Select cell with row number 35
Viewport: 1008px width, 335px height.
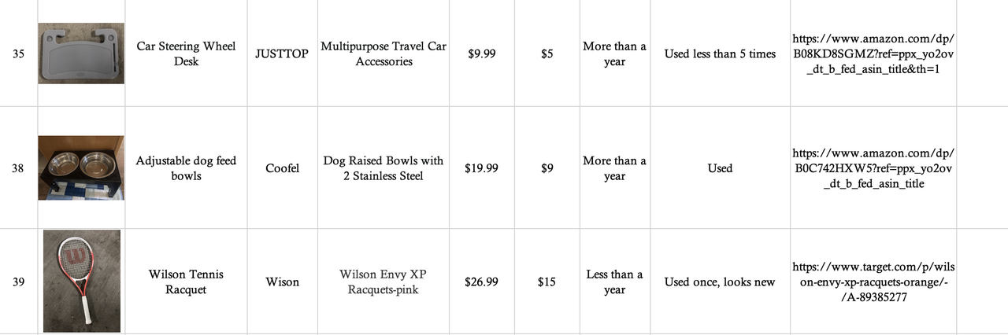(x=18, y=54)
